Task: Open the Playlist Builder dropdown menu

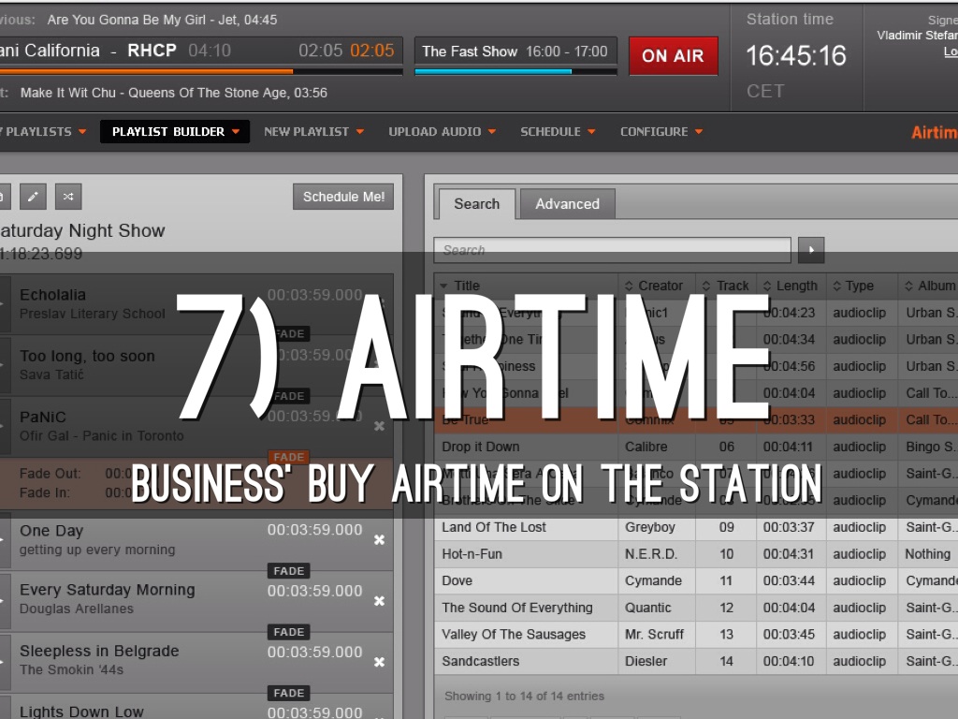Action: (x=175, y=132)
